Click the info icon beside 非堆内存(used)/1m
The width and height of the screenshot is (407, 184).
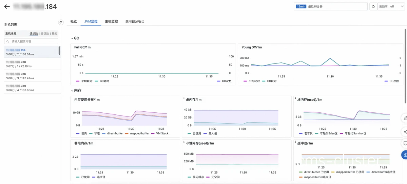pyautogui.click(x=184, y=142)
